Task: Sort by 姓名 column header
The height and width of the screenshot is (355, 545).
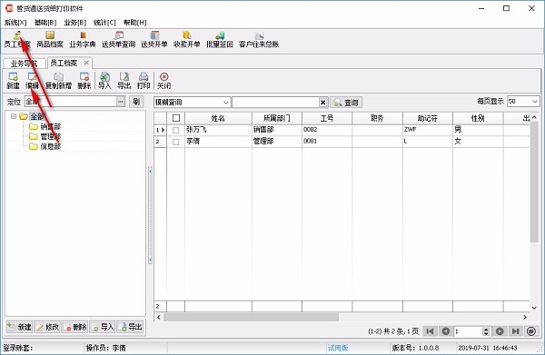Action: (218, 118)
